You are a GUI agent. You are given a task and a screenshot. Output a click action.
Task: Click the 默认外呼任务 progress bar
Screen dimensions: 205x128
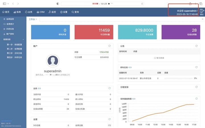(179, 79)
